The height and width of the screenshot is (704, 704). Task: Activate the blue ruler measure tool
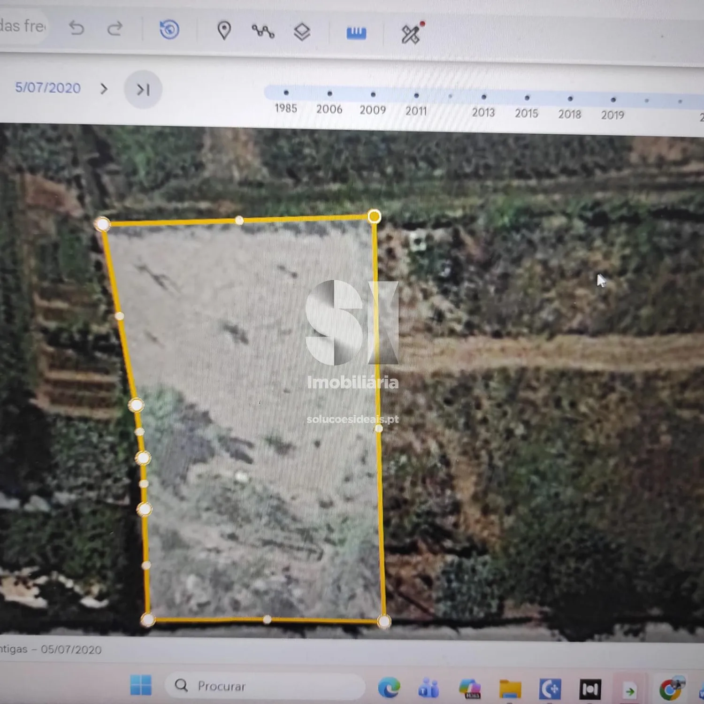click(356, 33)
